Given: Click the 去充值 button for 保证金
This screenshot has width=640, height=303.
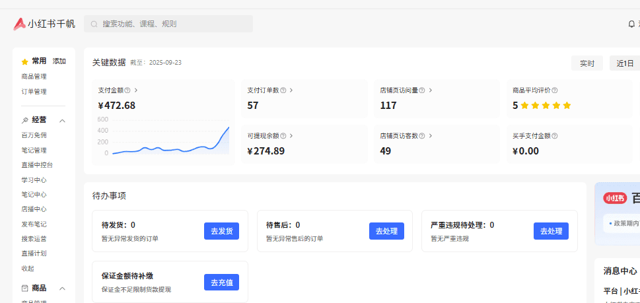Looking at the screenshot, I should tap(221, 283).
